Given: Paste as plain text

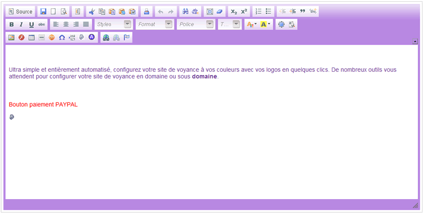Looking at the screenshot, I should click(122, 12).
